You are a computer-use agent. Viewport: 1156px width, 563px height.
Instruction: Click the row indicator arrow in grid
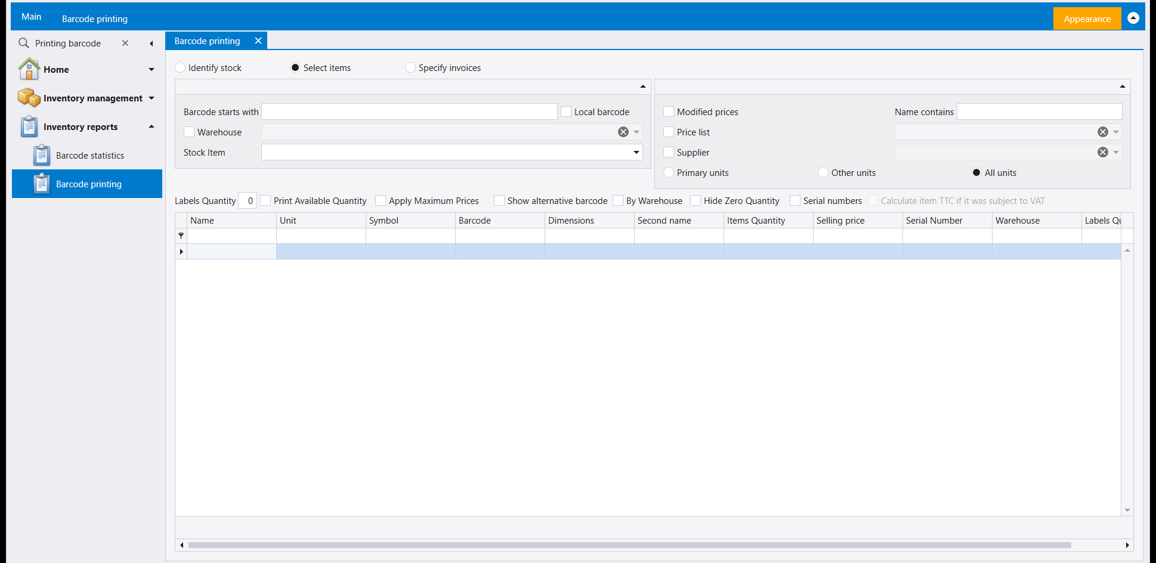click(181, 252)
